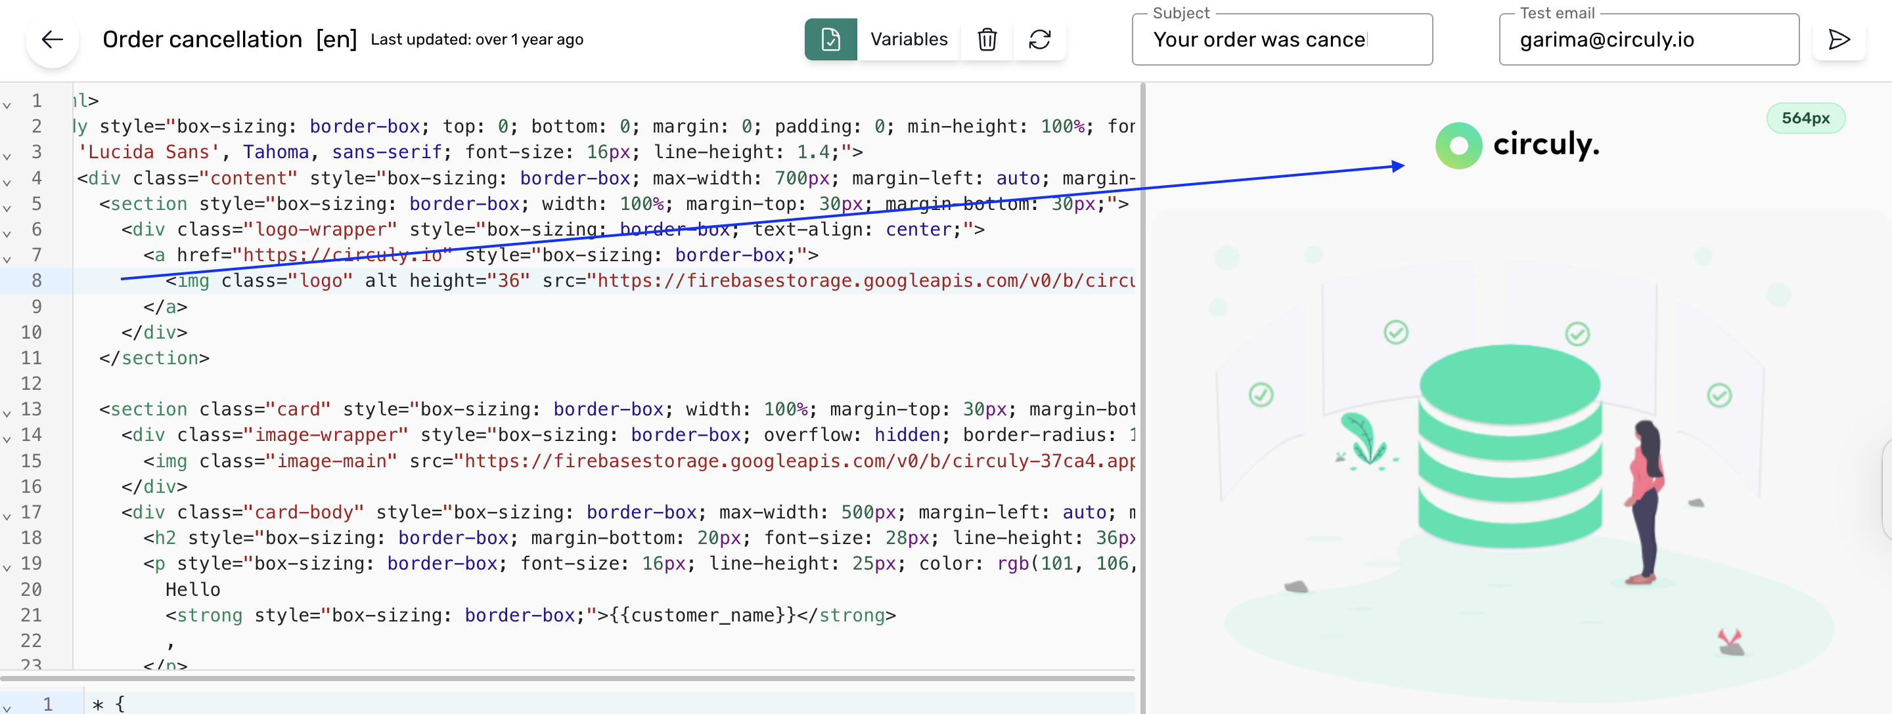Collapse card-body fold at line 17

(7, 516)
